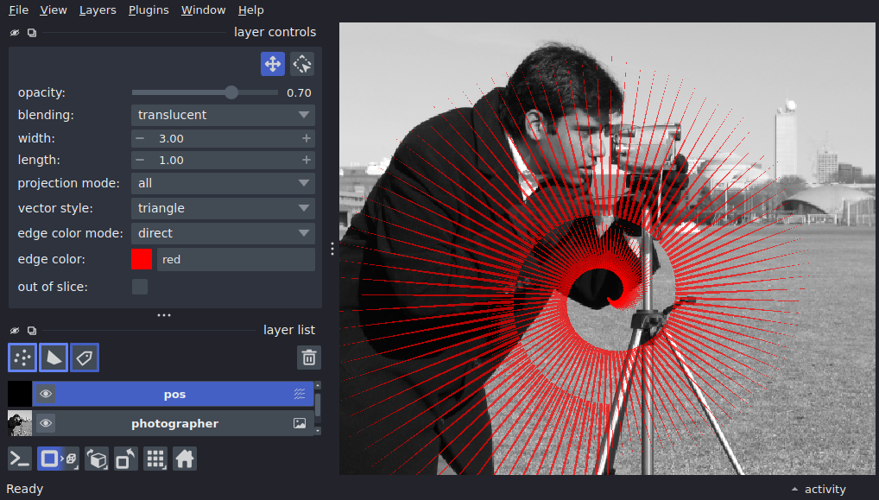
Task: Open the Layers menu
Action: pyautogui.click(x=98, y=10)
